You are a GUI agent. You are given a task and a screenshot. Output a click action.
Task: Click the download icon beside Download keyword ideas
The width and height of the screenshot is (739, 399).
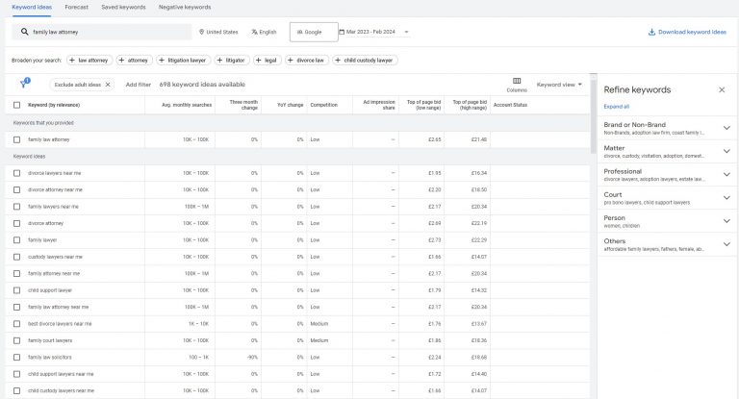pos(652,32)
